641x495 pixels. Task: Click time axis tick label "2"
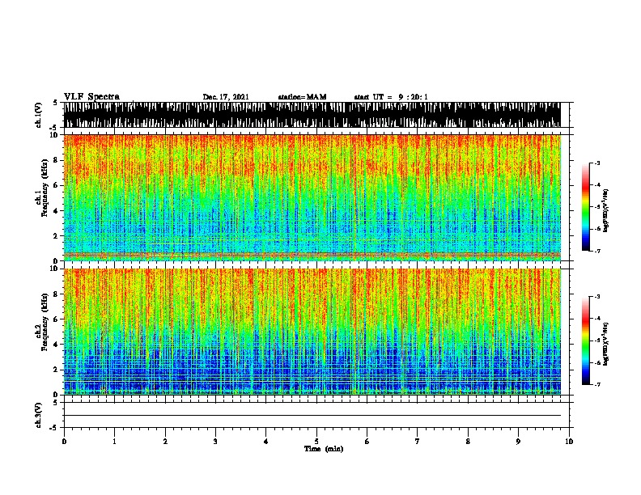165,442
